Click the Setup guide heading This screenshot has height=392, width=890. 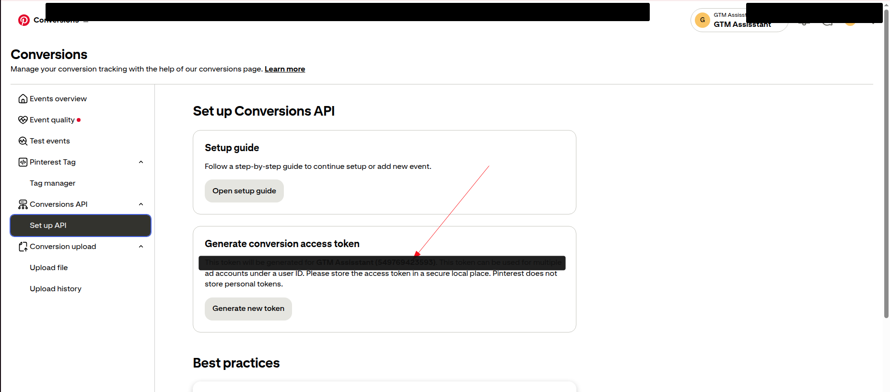click(232, 148)
